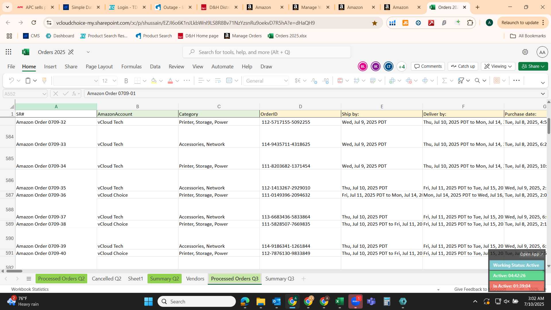The image size is (551, 310).
Task: Apply the red font color swatch
Action: coord(170,81)
